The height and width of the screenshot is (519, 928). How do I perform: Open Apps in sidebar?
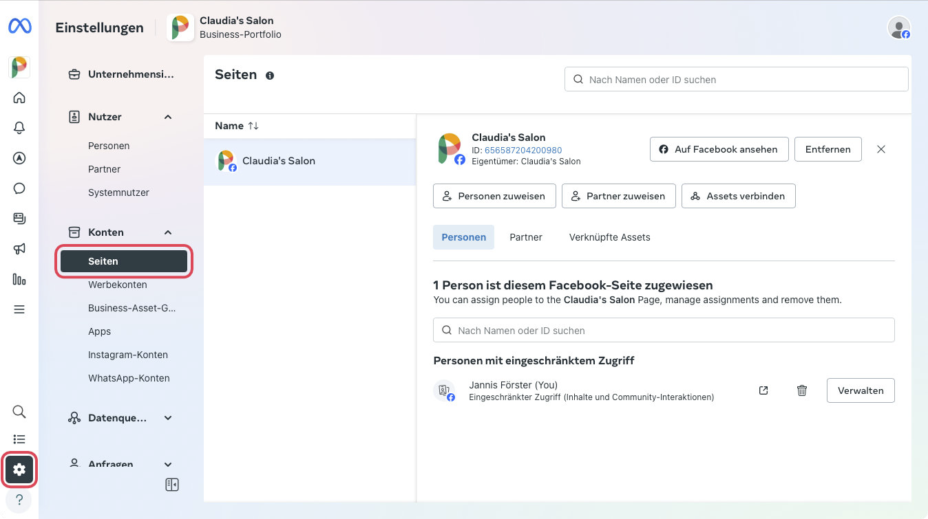click(x=99, y=331)
